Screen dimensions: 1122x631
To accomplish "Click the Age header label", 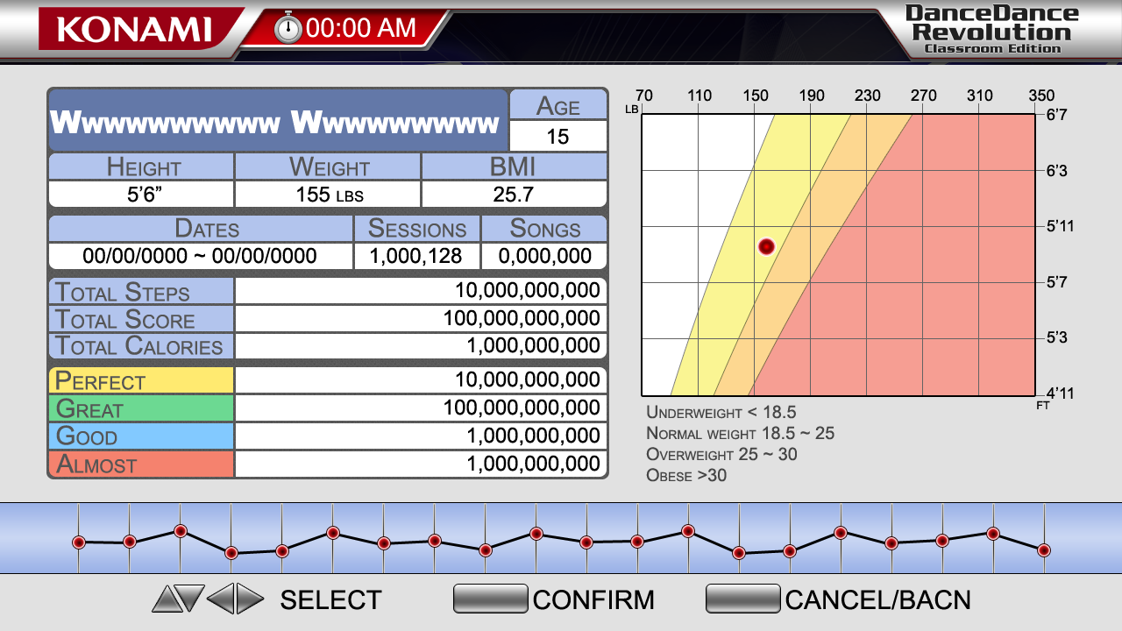I will click(557, 105).
